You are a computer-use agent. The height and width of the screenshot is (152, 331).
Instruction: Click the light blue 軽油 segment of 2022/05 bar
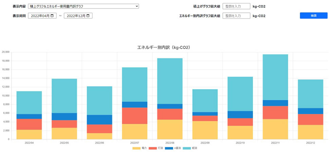click(64, 96)
